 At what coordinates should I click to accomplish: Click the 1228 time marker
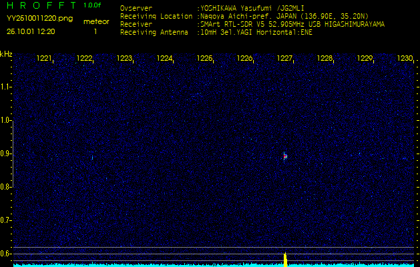pyautogui.click(x=325, y=59)
